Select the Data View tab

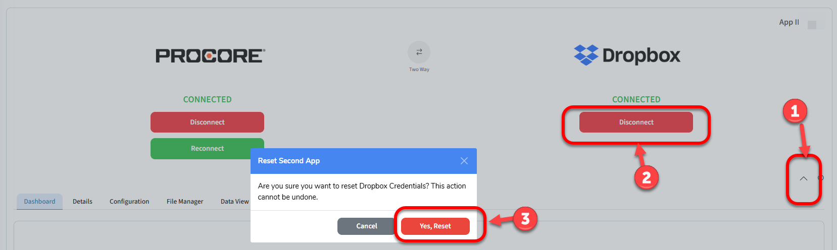click(x=234, y=202)
